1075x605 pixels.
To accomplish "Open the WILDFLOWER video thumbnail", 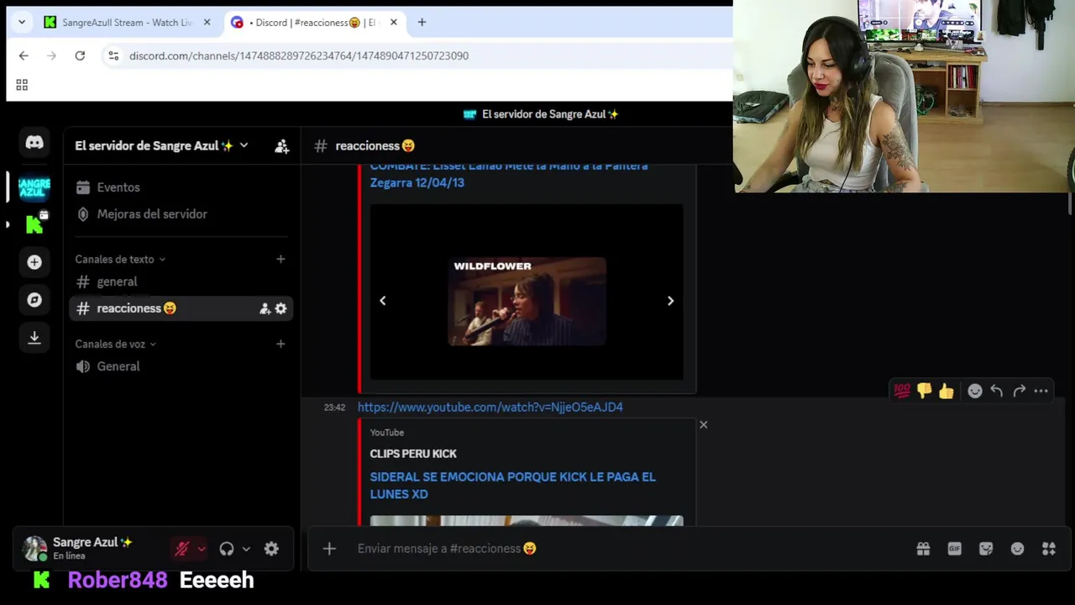I will [x=527, y=301].
